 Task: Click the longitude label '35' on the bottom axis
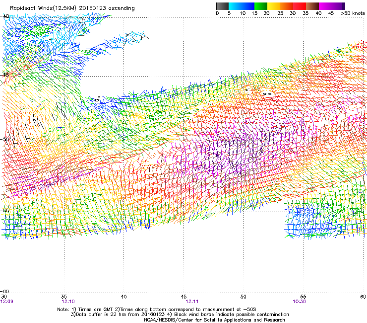(64, 297)
